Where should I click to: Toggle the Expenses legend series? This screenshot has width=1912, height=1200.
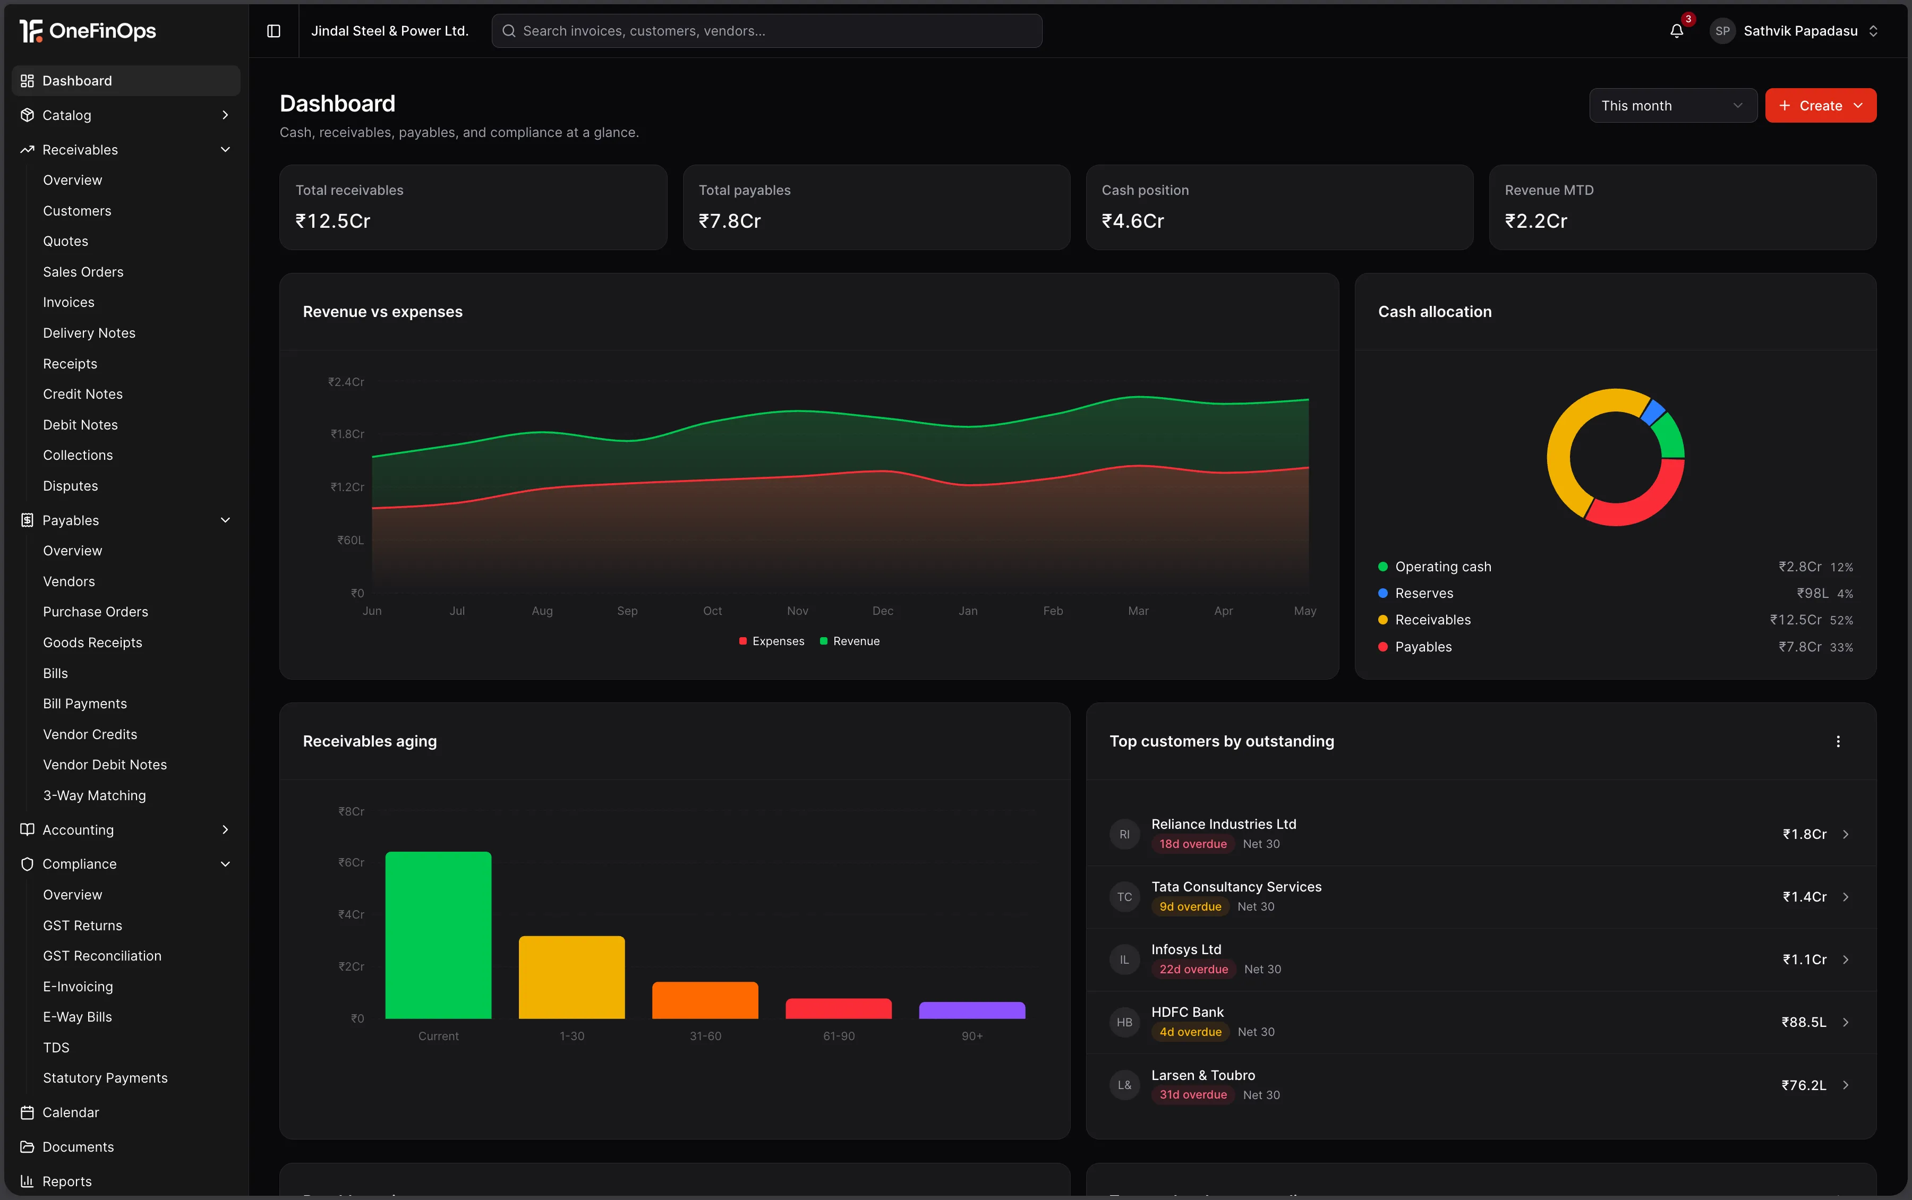click(772, 641)
